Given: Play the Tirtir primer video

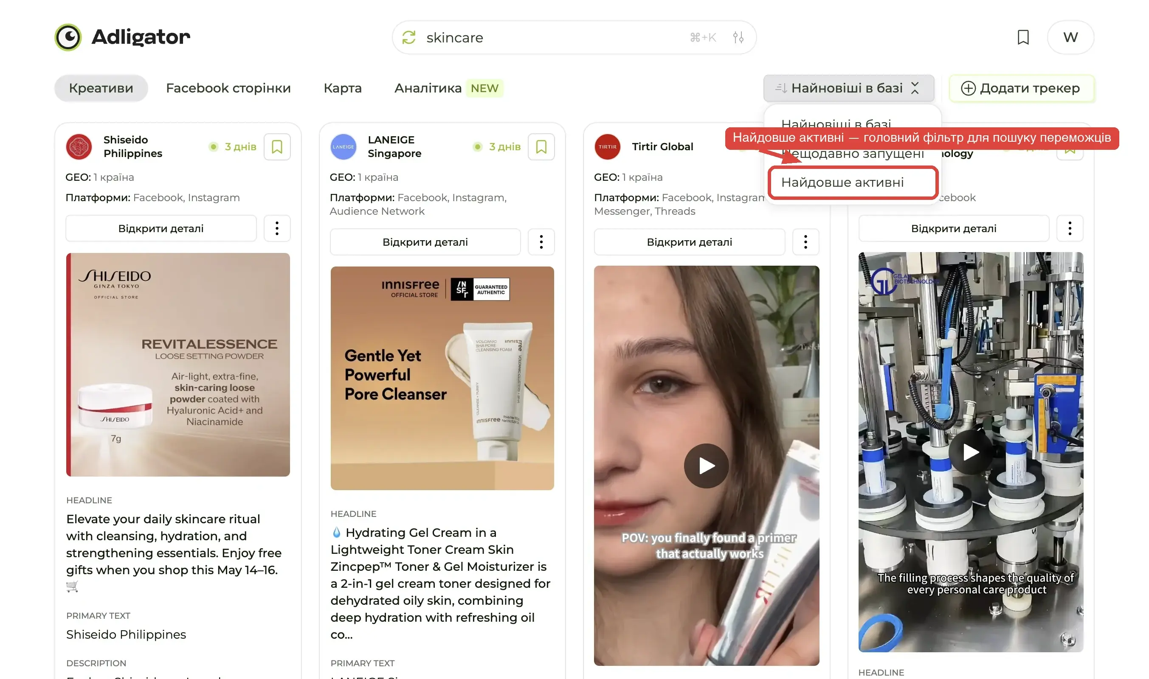Looking at the screenshot, I should (706, 466).
